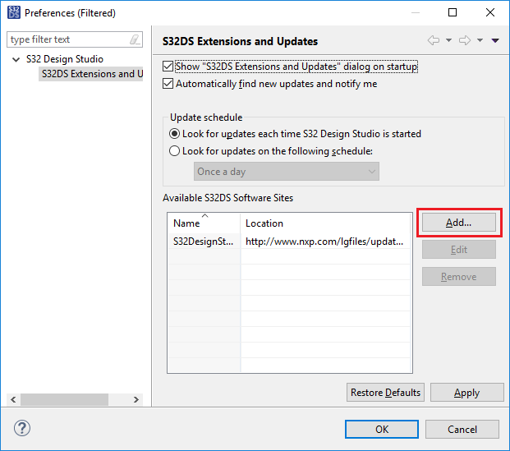Select Look for updates on following schedule
Viewport: 510px width, 451px height.
174,151
